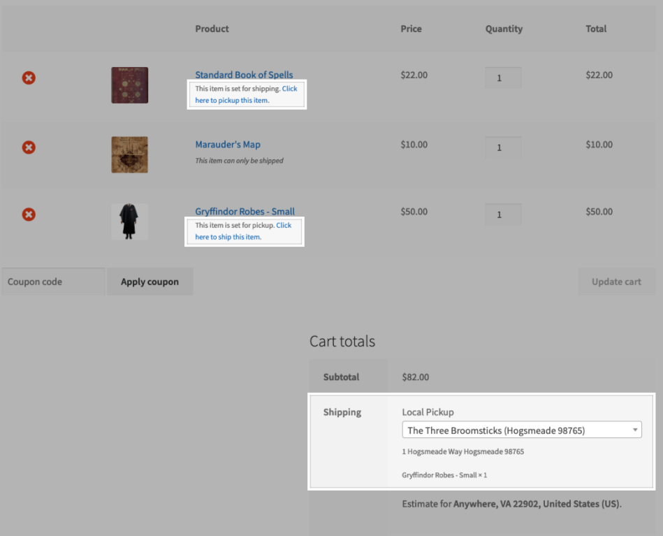Click the Coupon code input field
Image resolution: width=663 pixels, height=536 pixels.
click(53, 282)
